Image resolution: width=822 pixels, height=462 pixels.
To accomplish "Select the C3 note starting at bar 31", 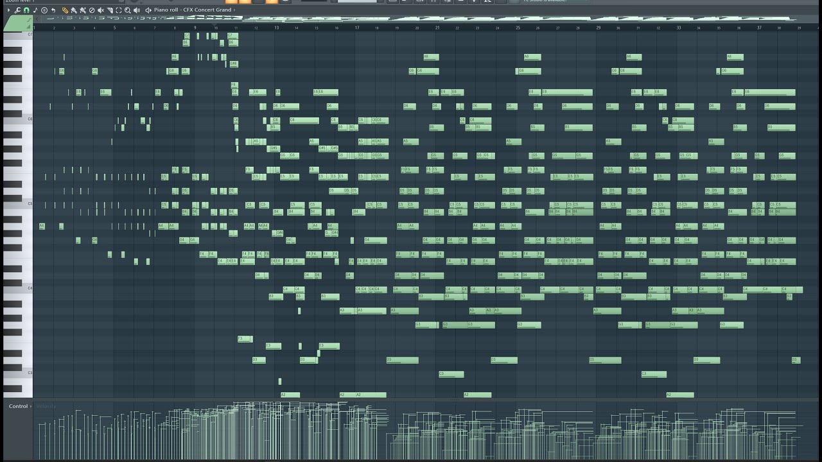I will [654, 374].
